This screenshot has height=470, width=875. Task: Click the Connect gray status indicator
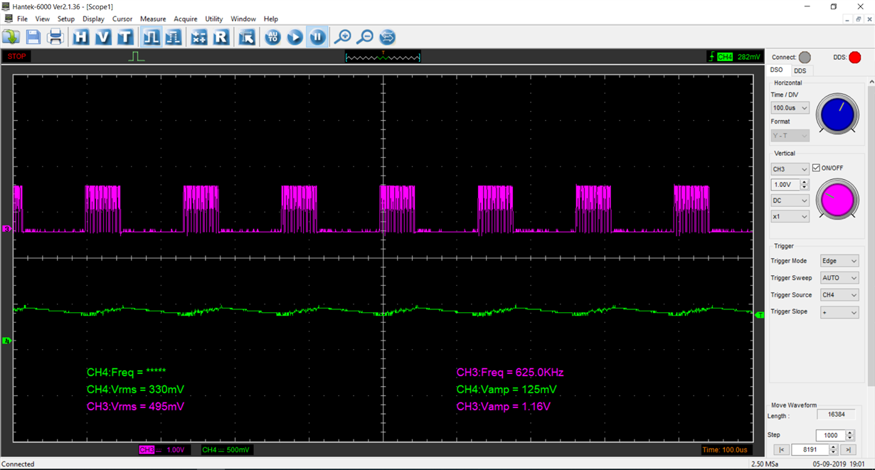pyautogui.click(x=805, y=58)
